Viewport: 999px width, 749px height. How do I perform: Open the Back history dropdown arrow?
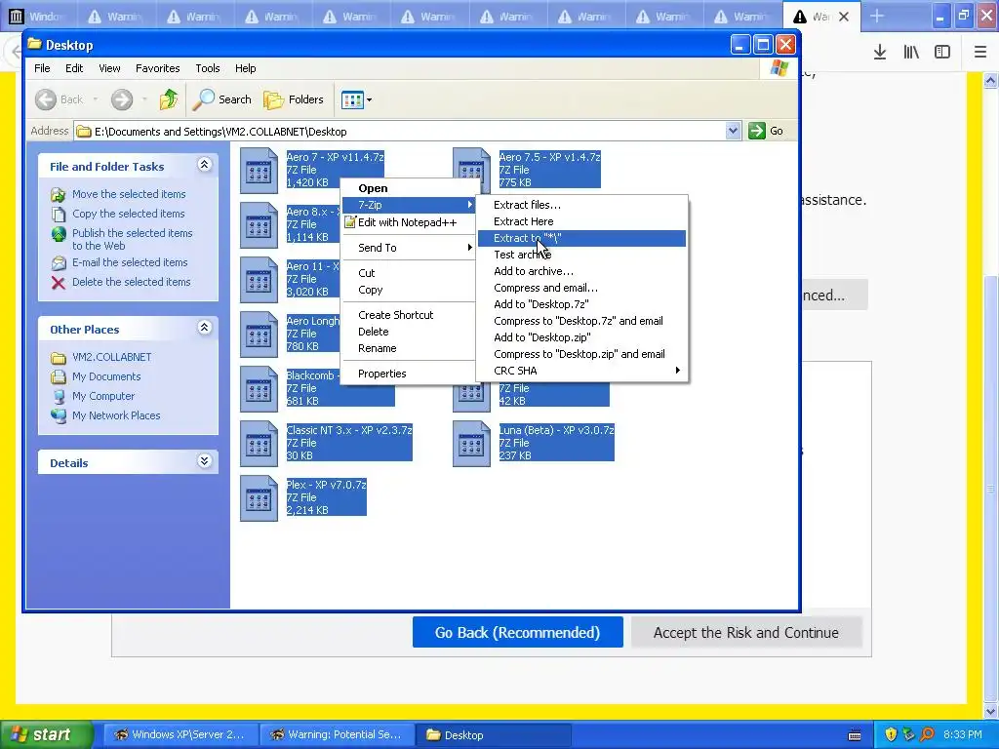click(x=96, y=99)
